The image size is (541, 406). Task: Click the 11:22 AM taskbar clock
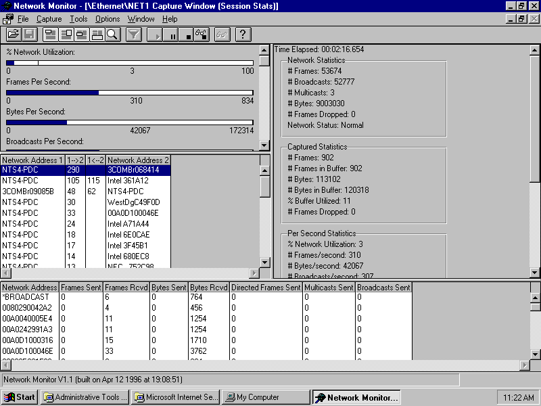point(518,398)
